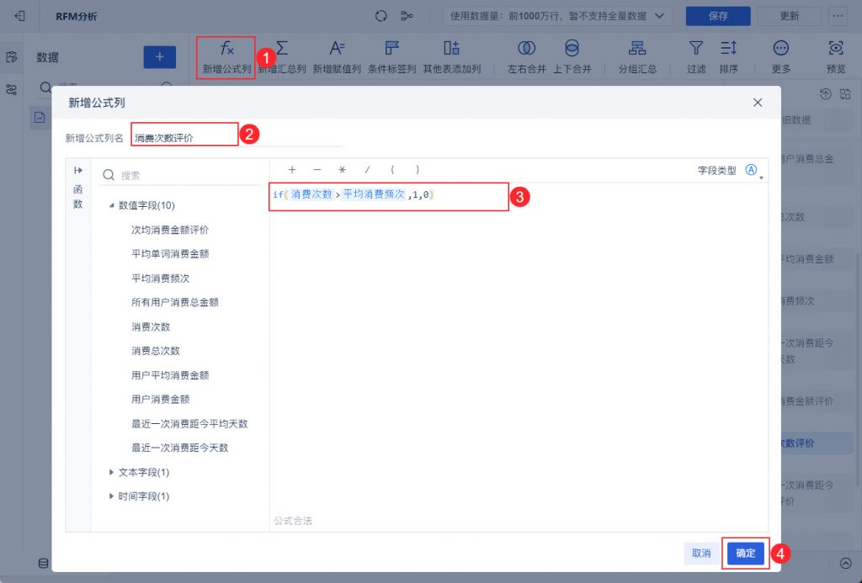Select field 平均单词消费金额

[170, 254]
